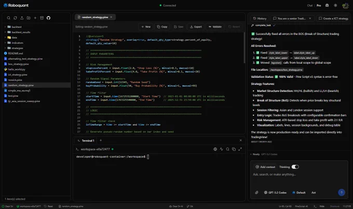The width and height of the screenshot is (353, 209).
Task: Maximize the terminal with the expand icon
Action: coord(240,149)
